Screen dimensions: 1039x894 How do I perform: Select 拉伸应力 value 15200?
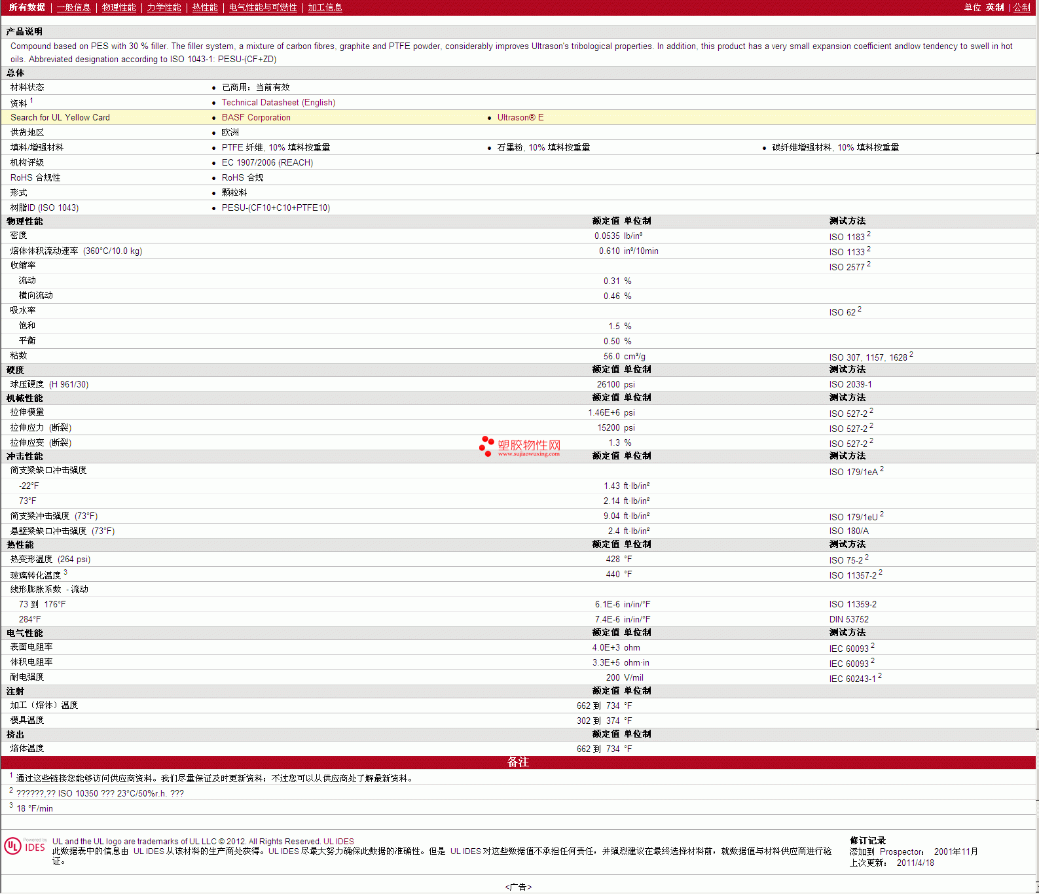click(608, 428)
